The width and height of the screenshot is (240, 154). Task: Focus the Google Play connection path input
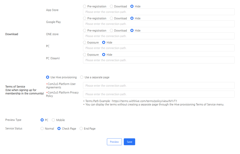pyautogui.click(x=159, y=24)
